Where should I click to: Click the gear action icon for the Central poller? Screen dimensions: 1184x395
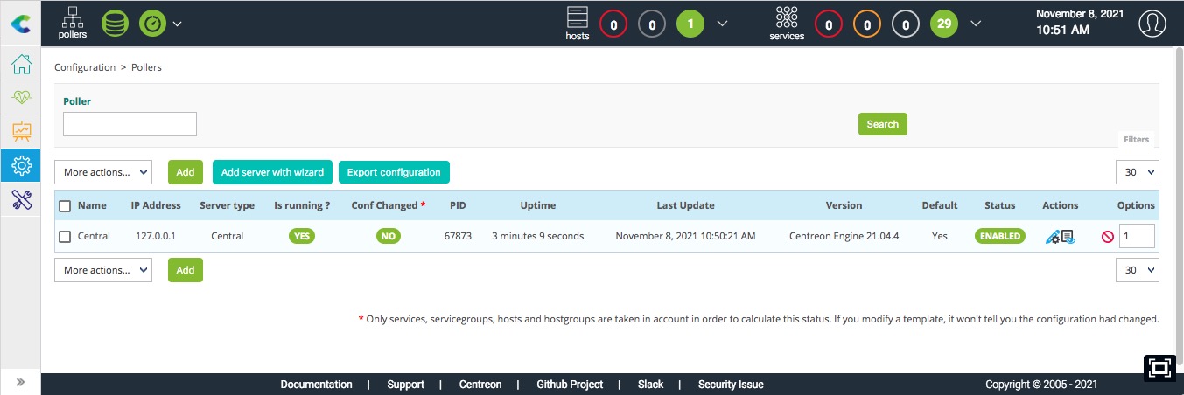click(1053, 237)
